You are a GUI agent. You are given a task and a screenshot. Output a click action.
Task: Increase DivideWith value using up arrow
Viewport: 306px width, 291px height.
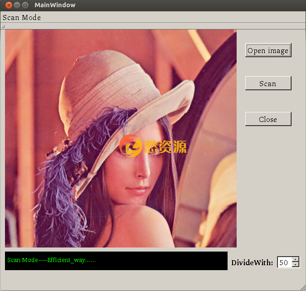click(296, 260)
